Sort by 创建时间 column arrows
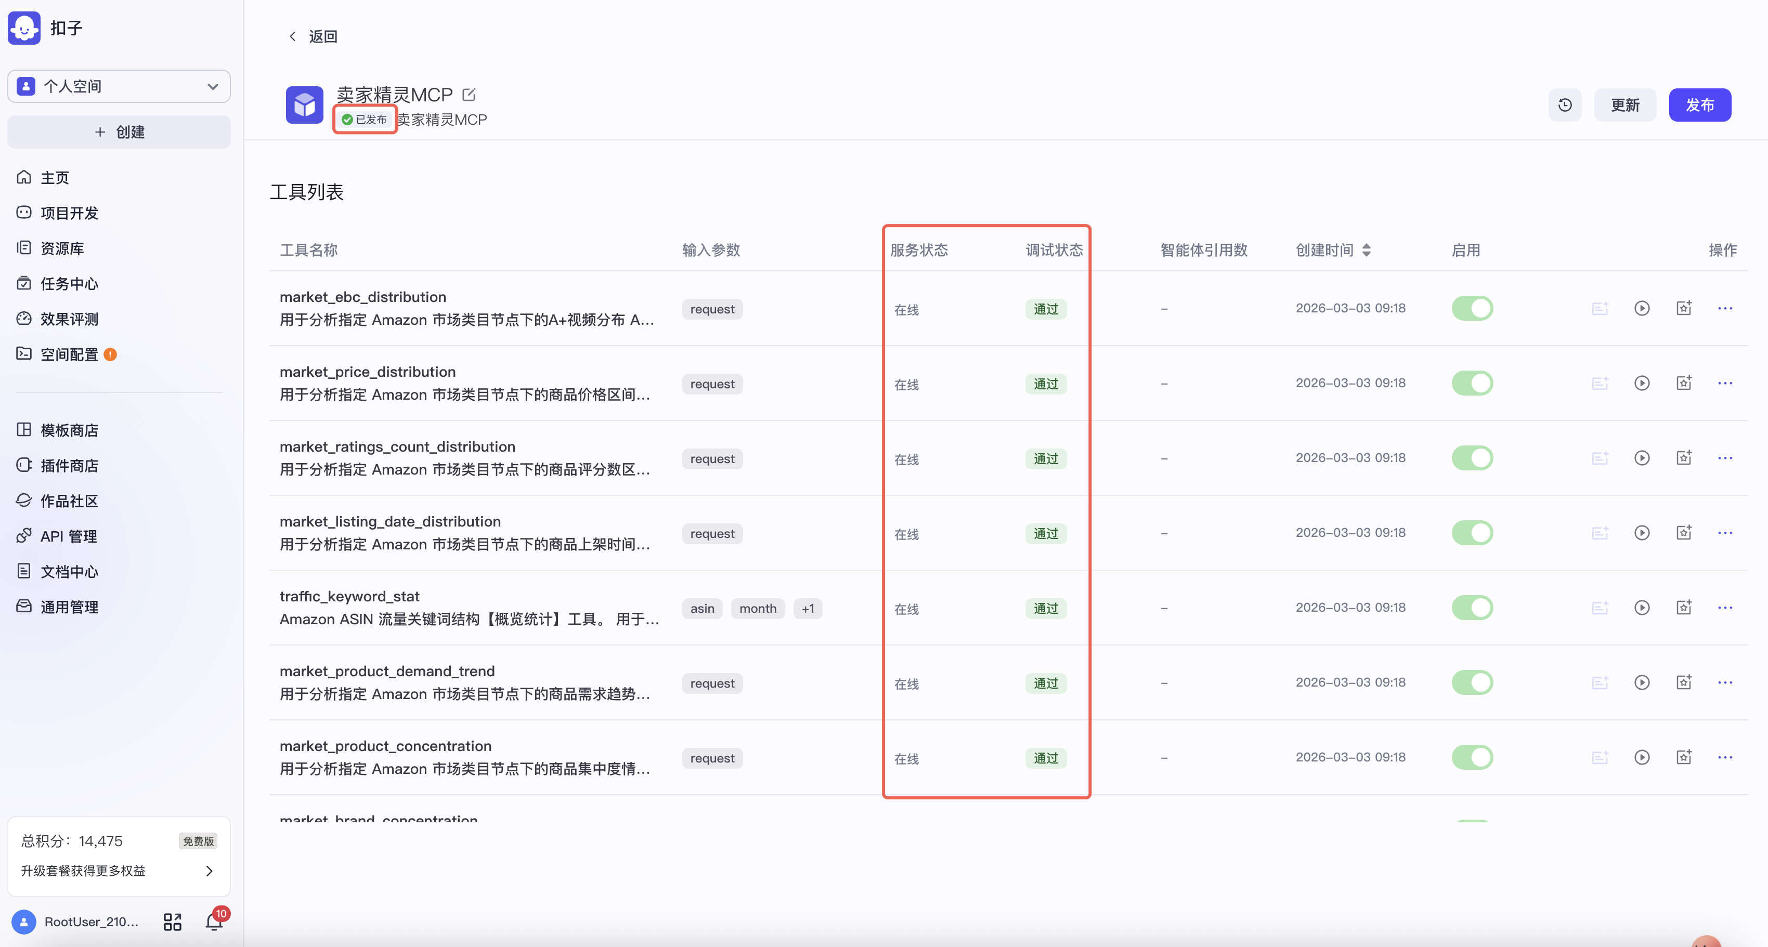Screen dimensions: 1768x947 pyautogui.click(x=1367, y=251)
